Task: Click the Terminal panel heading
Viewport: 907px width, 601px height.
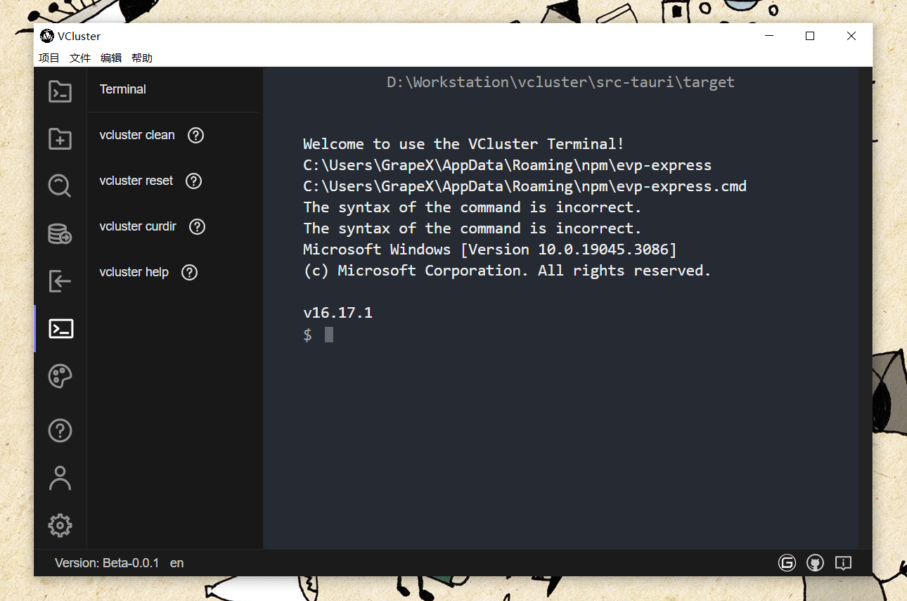Action: [123, 89]
